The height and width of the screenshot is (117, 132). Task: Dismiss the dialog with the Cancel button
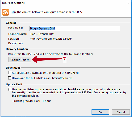pyautogui.click(x=121, y=112)
